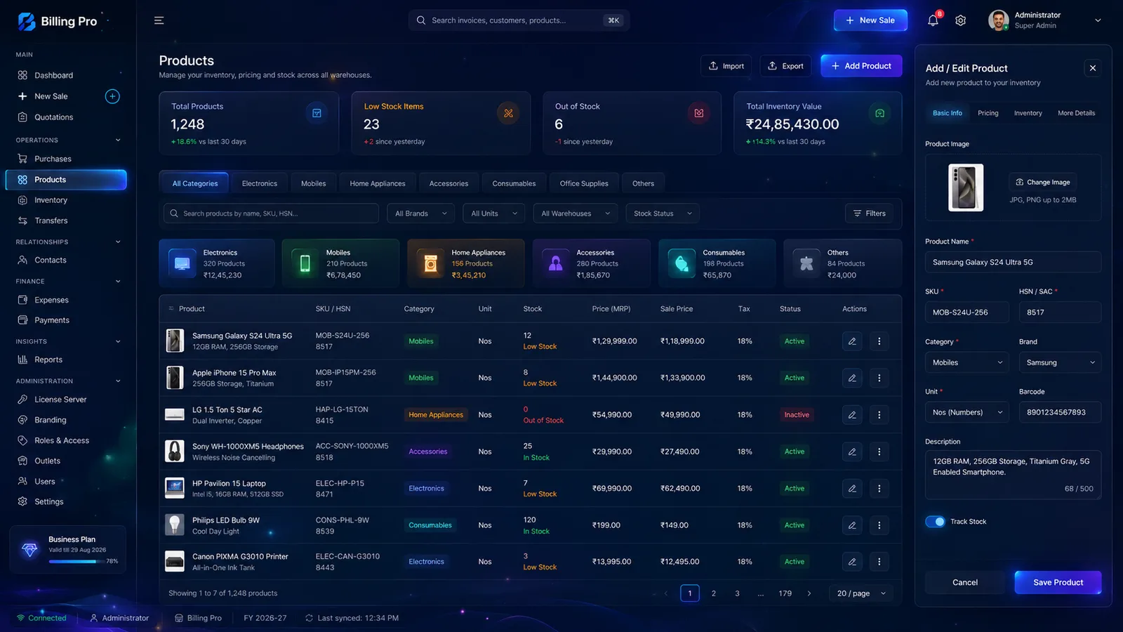Switch to the Office Supplies tab
Image resolution: width=1123 pixels, height=632 pixels.
(x=584, y=183)
